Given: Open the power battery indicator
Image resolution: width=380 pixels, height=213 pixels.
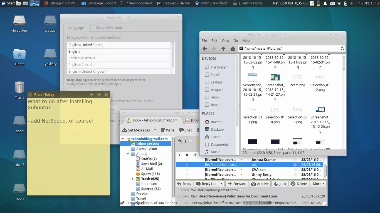Looking at the screenshot, I should (346, 3).
